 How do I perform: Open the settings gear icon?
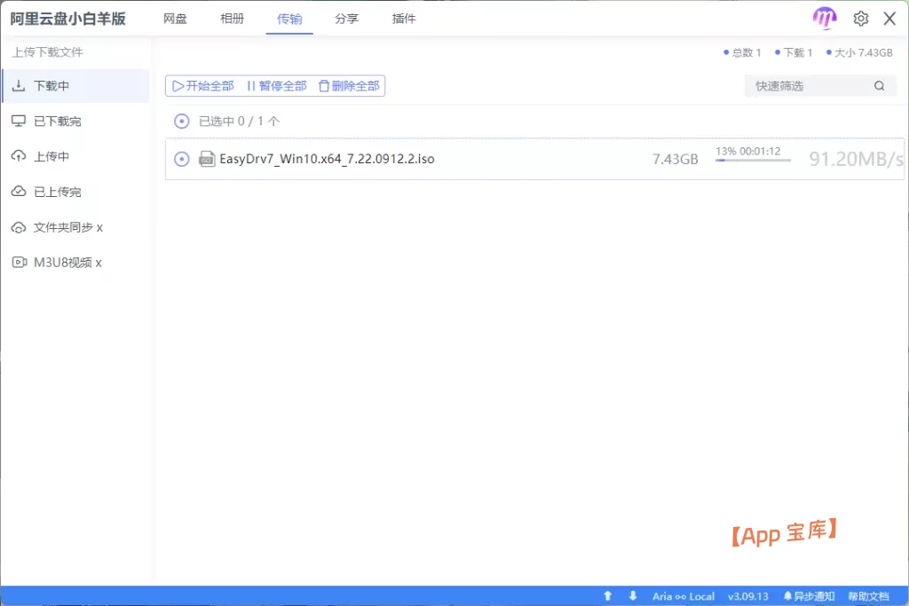(860, 19)
